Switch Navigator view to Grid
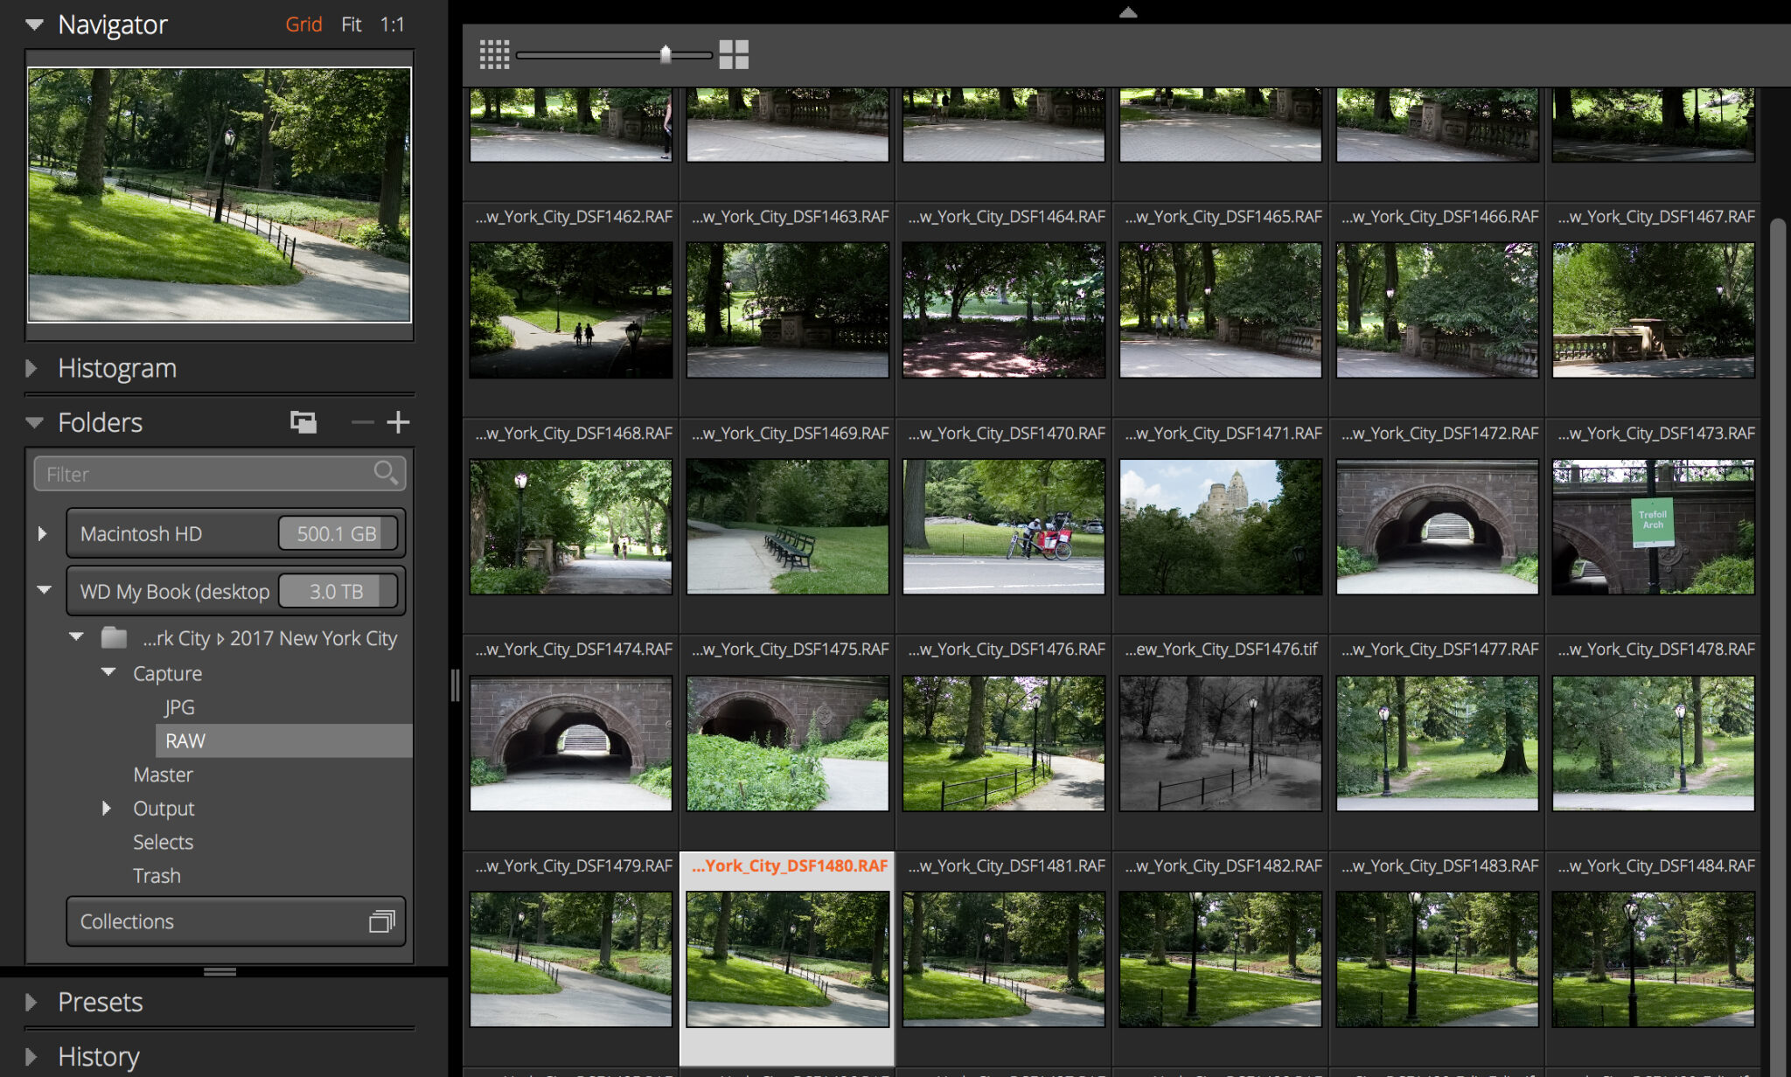The width and height of the screenshot is (1791, 1077). pyautogui.click(x=303, y=24)
